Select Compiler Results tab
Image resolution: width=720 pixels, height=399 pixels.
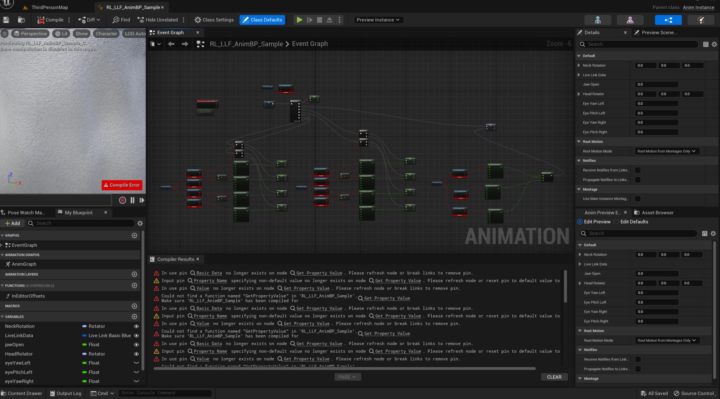click(x=175, y=259)
